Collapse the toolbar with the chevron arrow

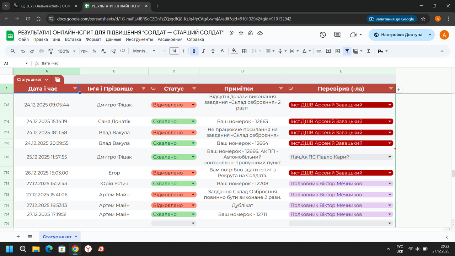(442, 51)
